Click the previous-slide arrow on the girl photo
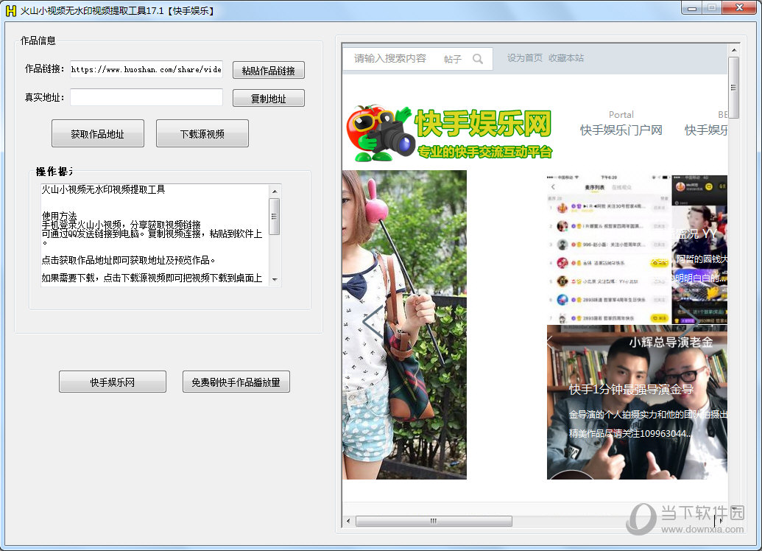Viewport: 762px width, 551px height. tap(373, 321)
